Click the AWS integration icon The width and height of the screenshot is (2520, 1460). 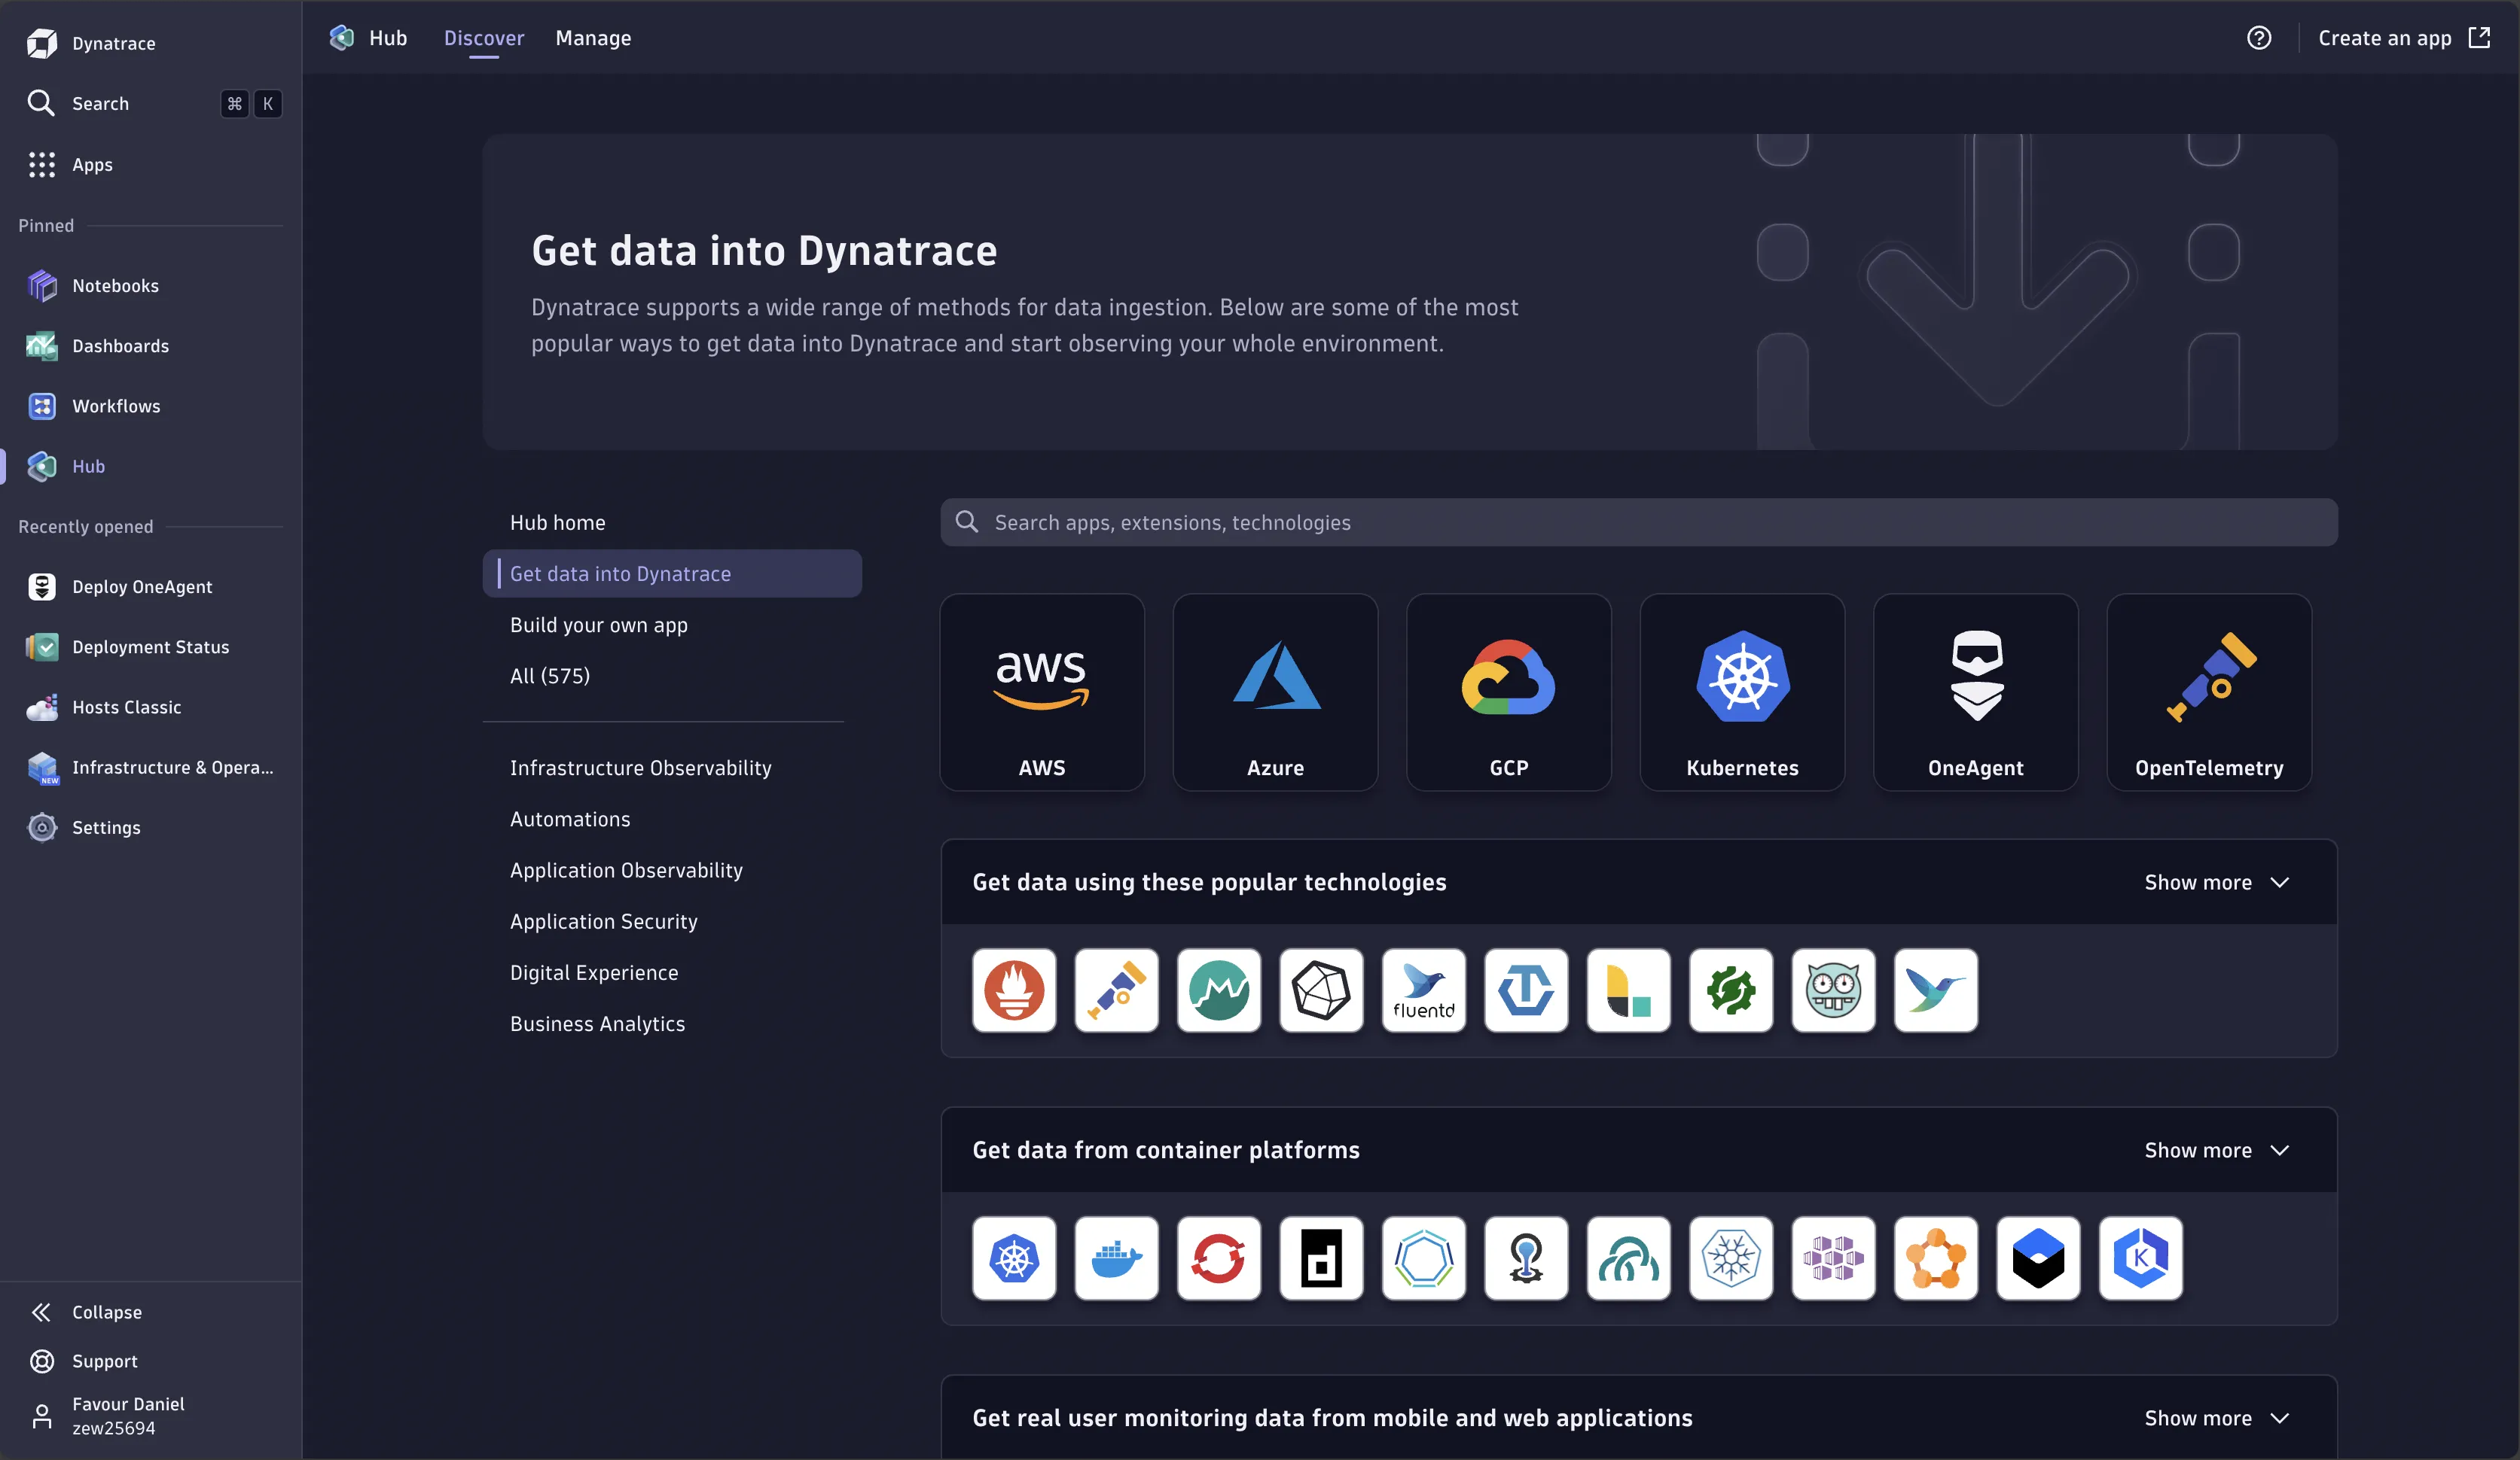[1042, 692]
